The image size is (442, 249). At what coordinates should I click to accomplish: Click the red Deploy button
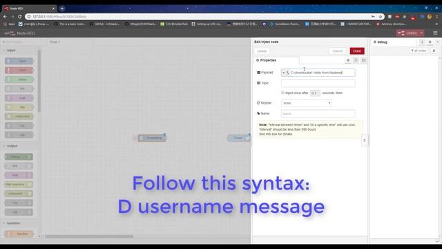(x=407, y=33)
